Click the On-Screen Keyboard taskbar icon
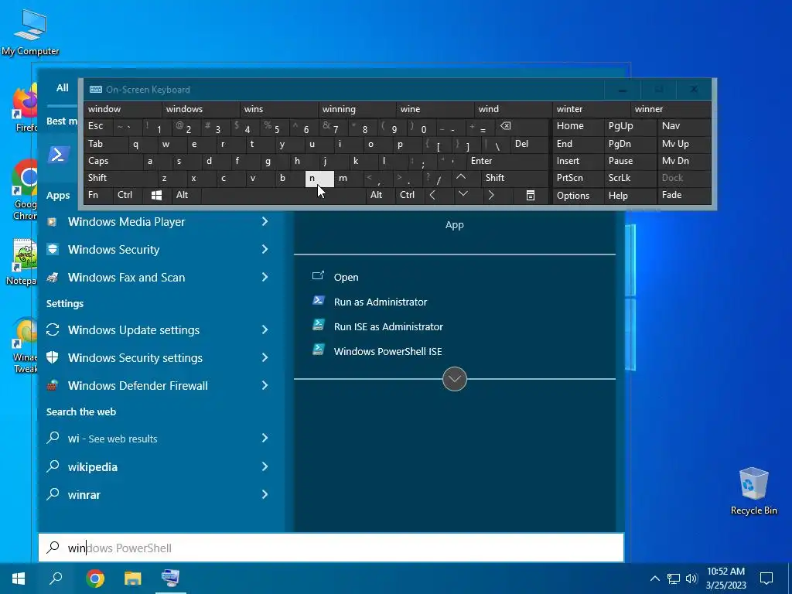The width and height of the screenshot is (792, 594). (170, 579)
